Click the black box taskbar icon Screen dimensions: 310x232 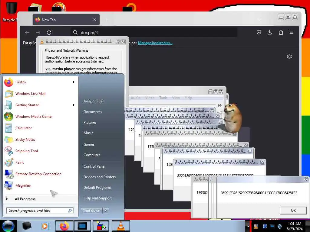point(27,226)
